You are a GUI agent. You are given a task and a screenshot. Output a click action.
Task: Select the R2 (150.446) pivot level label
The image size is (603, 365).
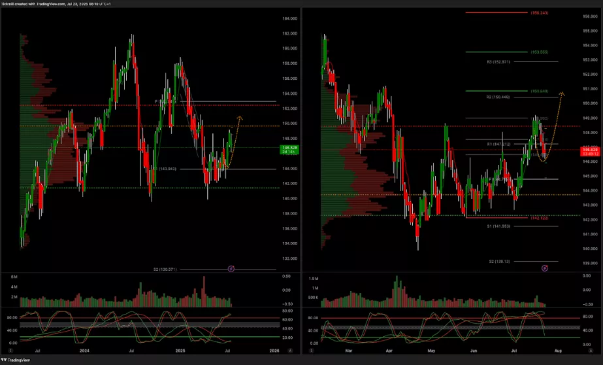click(499, 97)
